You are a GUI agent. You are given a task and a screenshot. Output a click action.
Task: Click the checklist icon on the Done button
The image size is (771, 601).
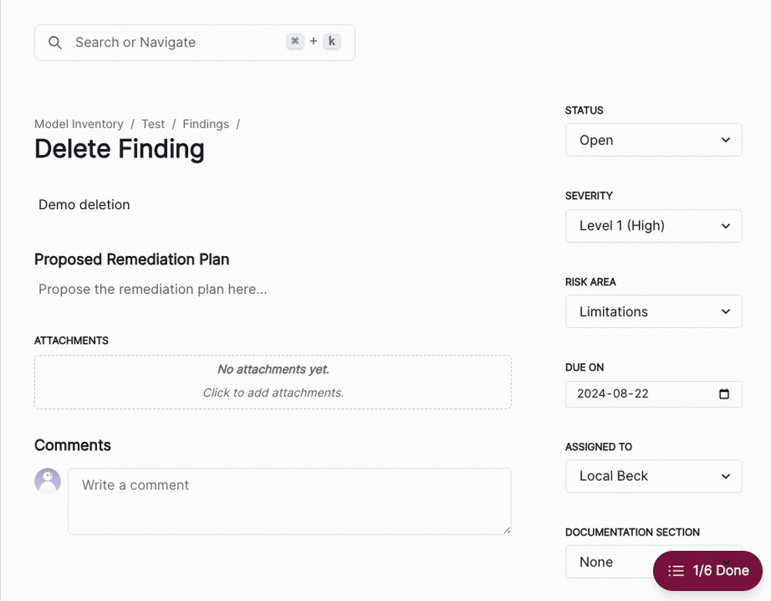tap(676, 571)
